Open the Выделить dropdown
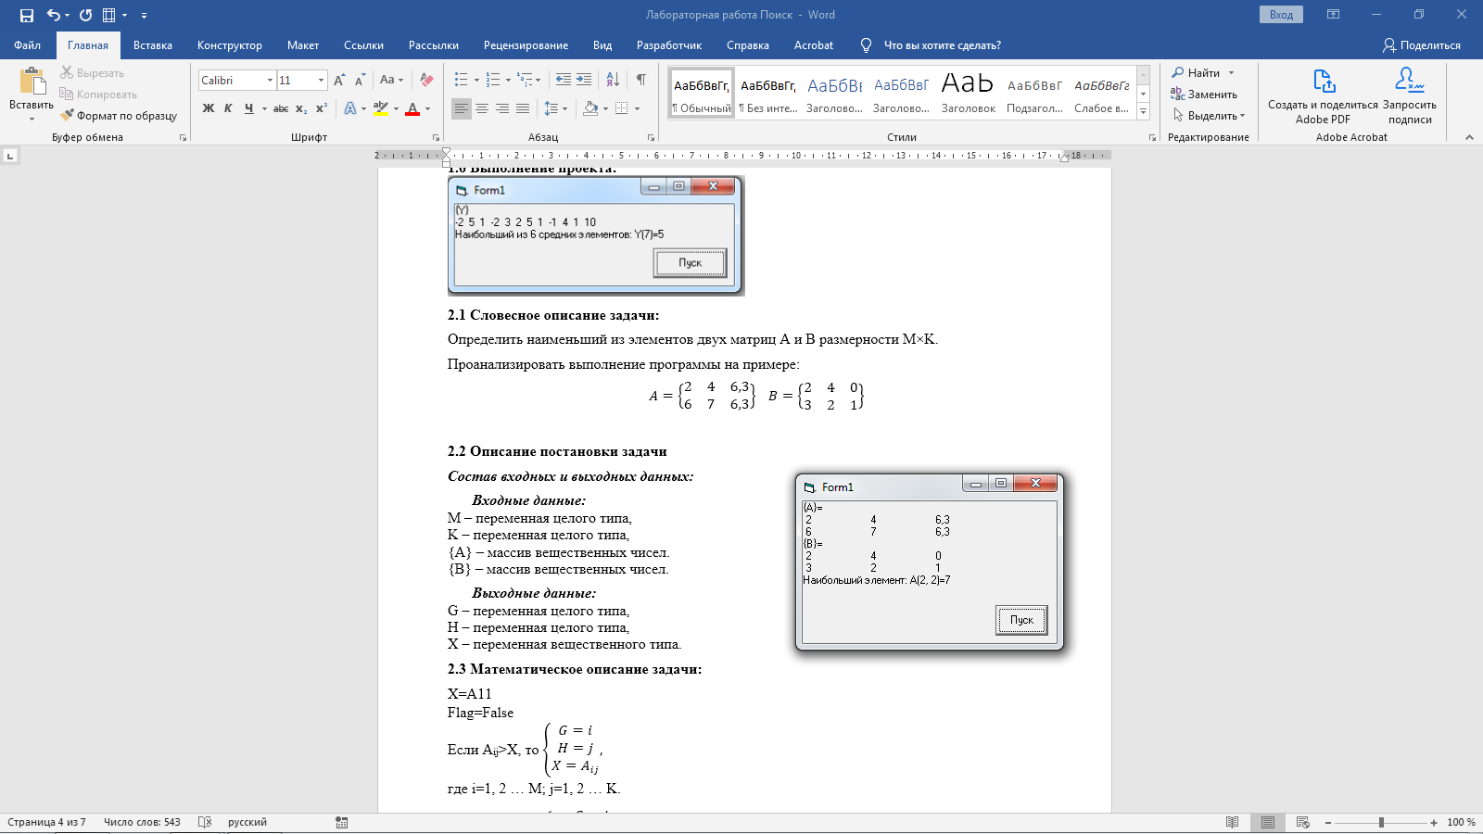1483x834 pixels. (x=1209, y=116)
